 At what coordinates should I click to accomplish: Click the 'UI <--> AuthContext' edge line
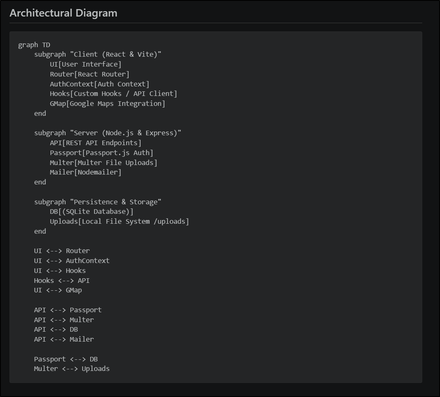click(72, 261)
